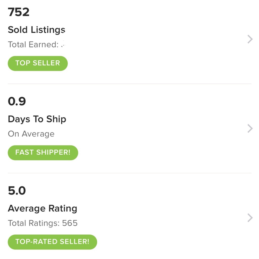The image size is (259, 259).
Task: Open the Sold Listings details via its chevron
Action: (x=249, y=39)
